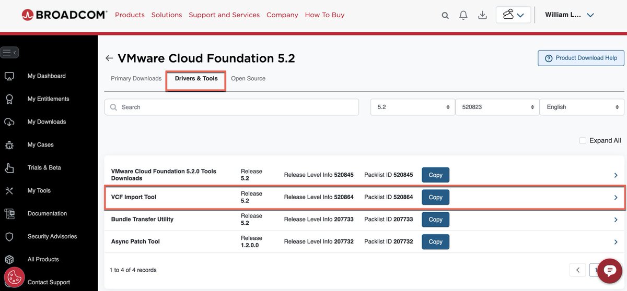Open the search magnifier in top bar
This screenshot has height=291, width=627.
tap(445, 15)
